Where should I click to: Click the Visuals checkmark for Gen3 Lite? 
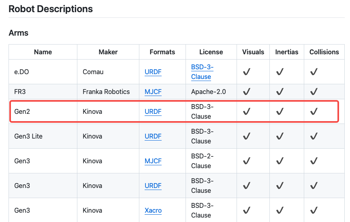click(246, 137)
